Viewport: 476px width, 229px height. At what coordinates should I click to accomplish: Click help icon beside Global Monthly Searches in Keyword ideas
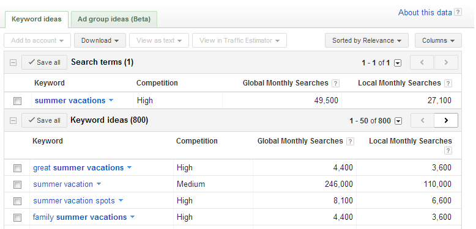pos(350,142)
